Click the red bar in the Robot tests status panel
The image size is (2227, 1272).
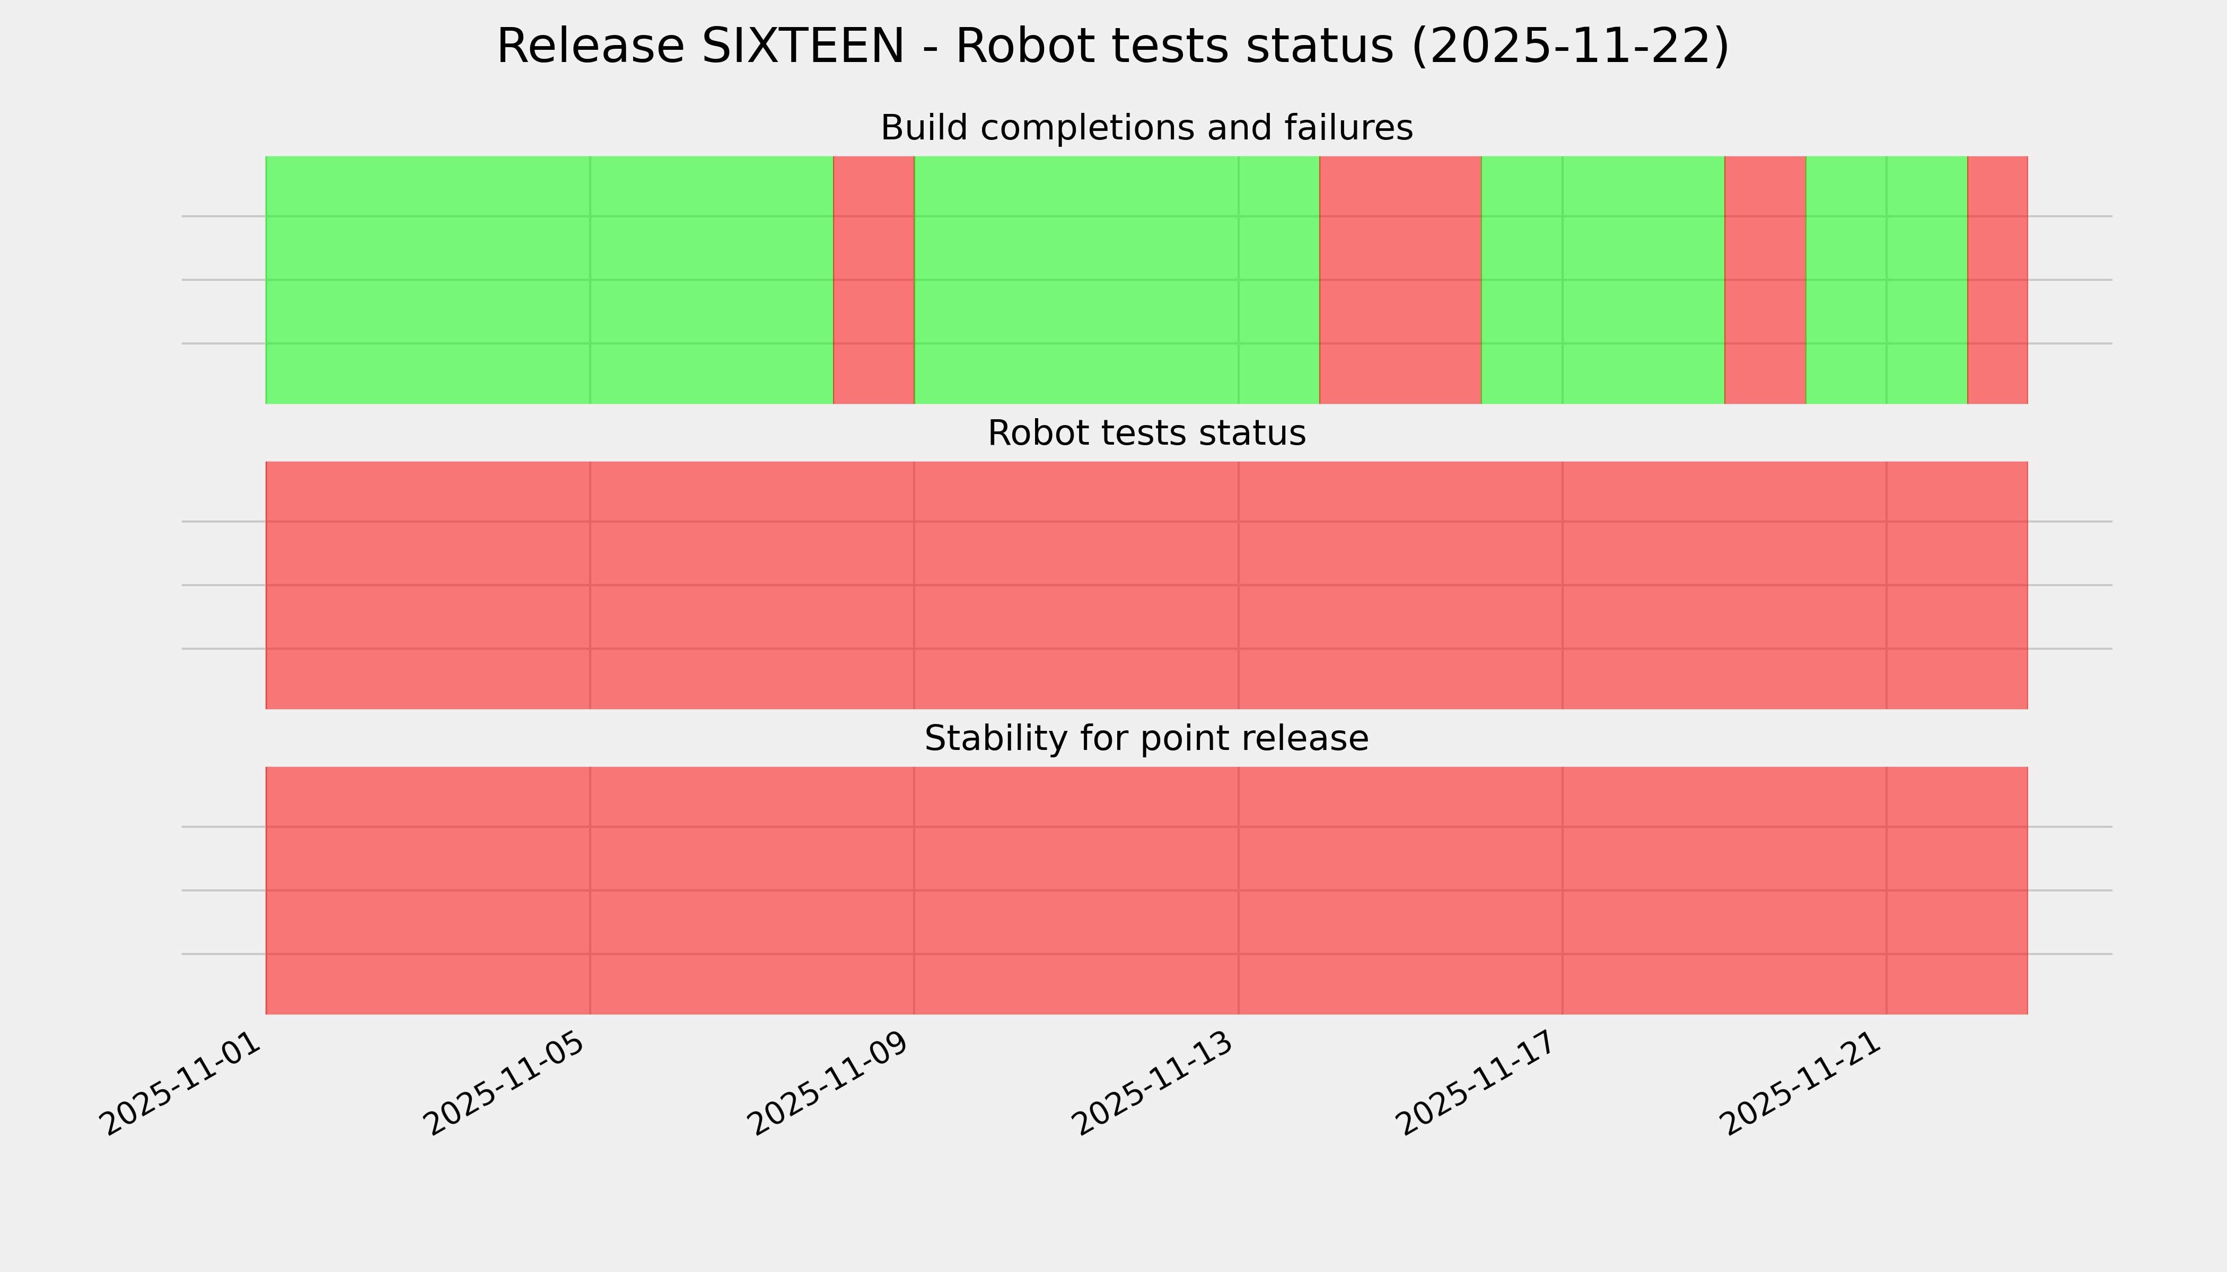[x=1146, y=585]
